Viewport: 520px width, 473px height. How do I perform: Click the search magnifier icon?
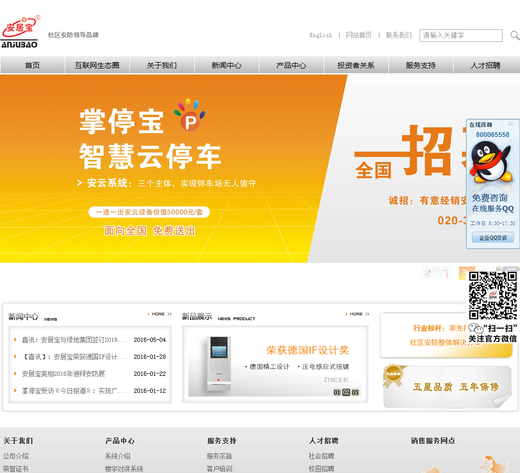point(514,35)
